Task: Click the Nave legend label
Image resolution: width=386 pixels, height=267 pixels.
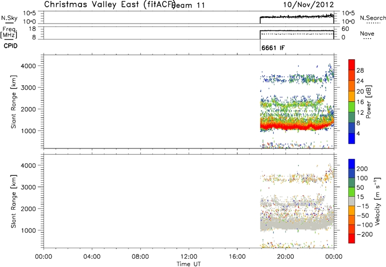Action: click(367, 34)
